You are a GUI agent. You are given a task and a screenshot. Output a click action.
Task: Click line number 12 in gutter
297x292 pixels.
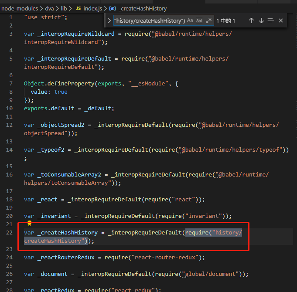[9, 125]
